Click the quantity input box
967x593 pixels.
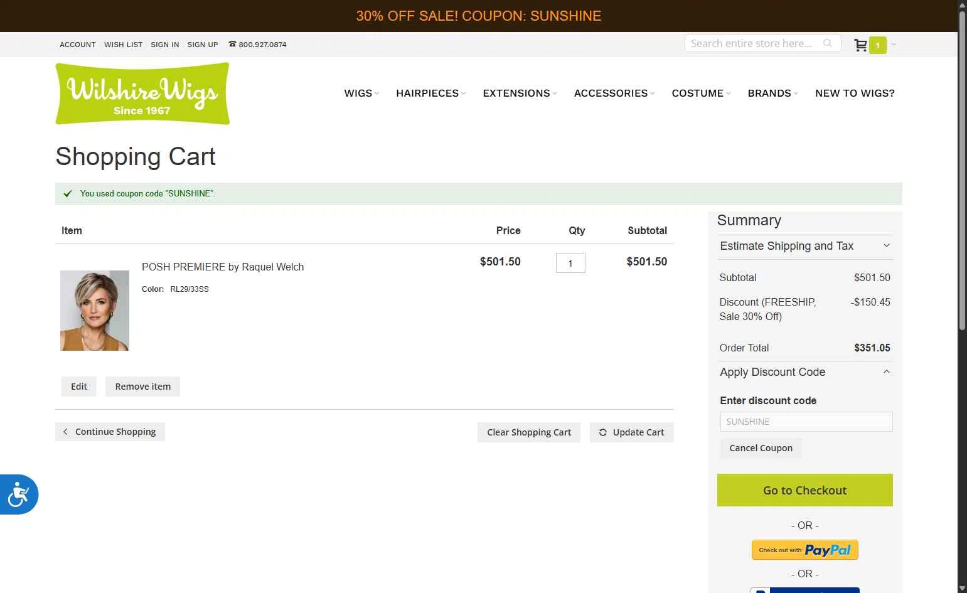point(570,263)
